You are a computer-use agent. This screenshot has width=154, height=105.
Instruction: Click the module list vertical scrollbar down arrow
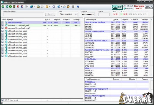click(152, 75)
